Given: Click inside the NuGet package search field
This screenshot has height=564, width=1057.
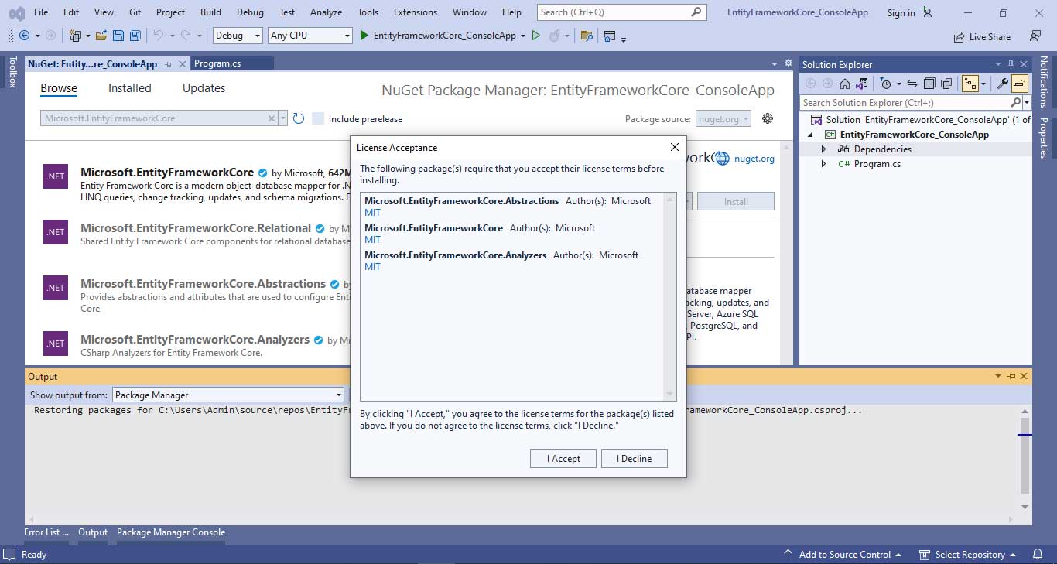Looking at the screenshot, I should [155, 118].
